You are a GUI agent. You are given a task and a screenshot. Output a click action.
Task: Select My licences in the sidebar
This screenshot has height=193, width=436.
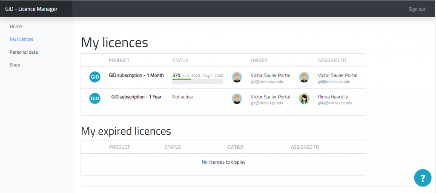(21, 39)
